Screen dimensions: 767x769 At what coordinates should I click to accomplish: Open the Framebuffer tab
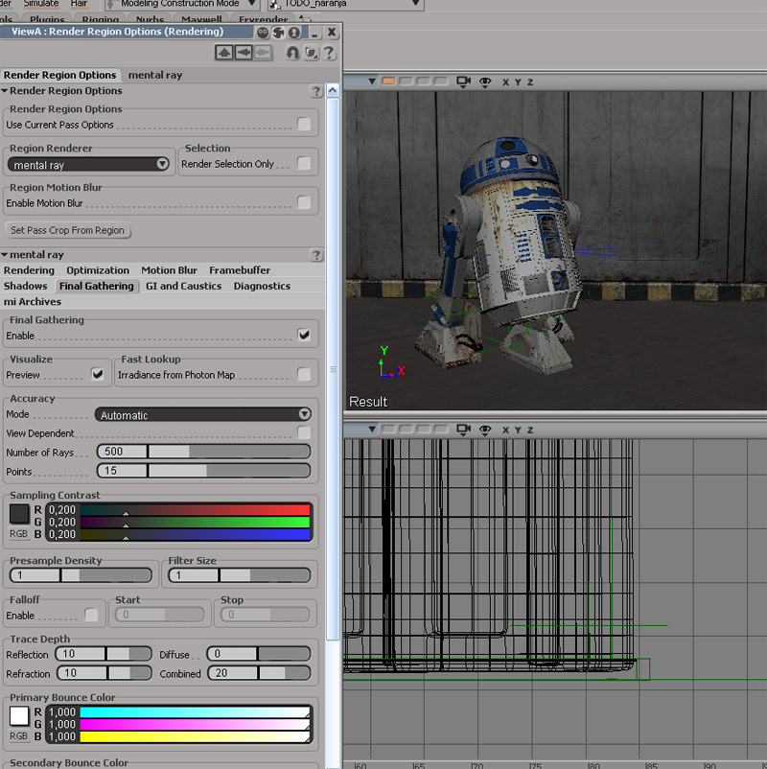click(240, 270)
